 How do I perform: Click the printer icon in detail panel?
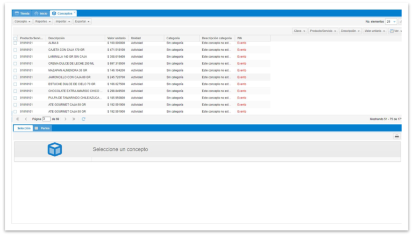tap(397, 137)
